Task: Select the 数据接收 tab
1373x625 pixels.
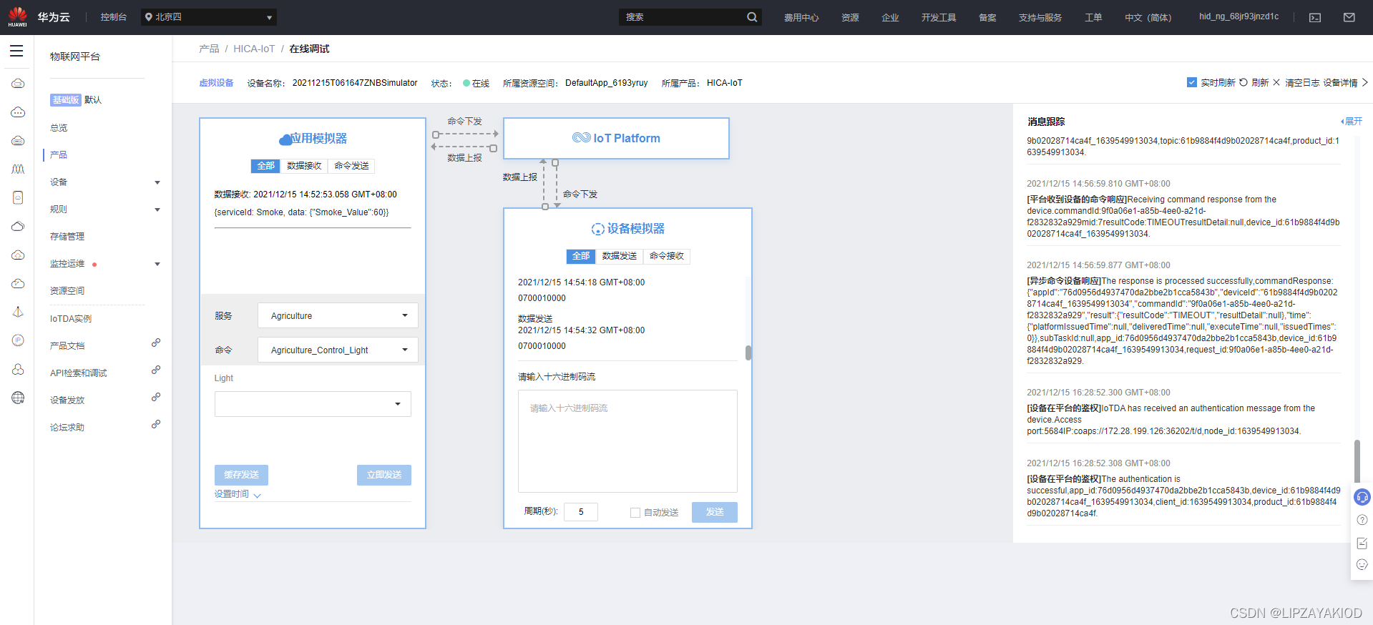Action: click(304, 166)
